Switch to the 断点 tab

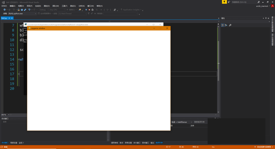(x=121, y=143)
